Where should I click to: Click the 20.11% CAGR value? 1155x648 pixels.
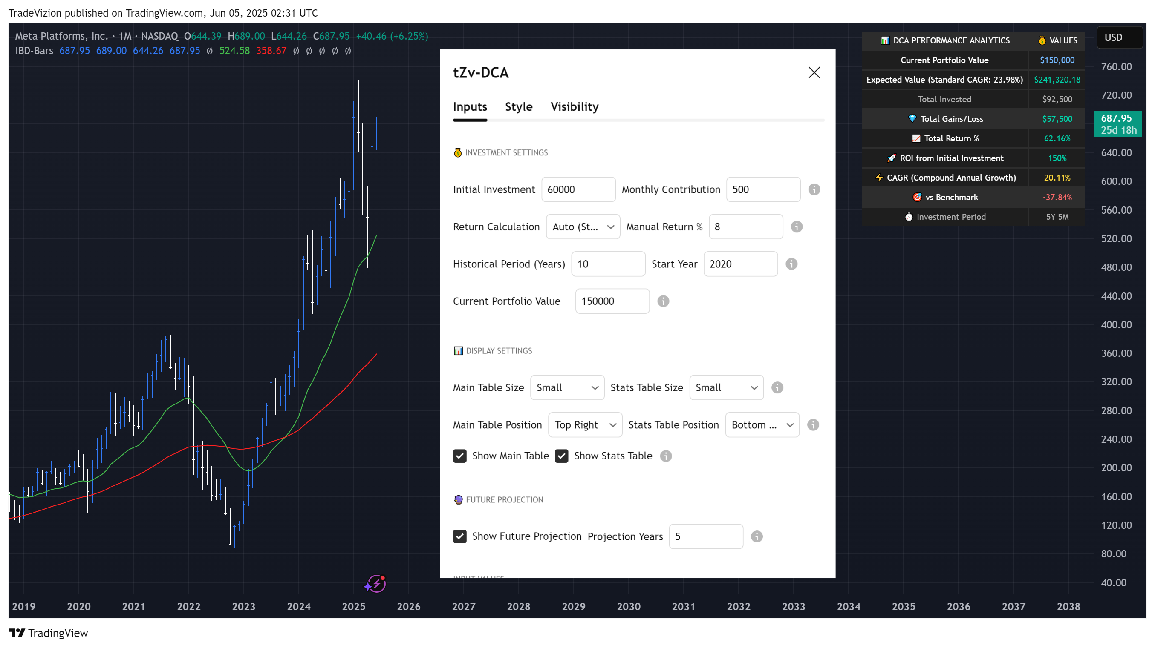(x=1057, y=178)
